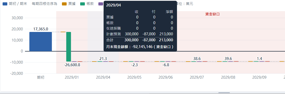Click the 2029/05 x-axis label

coord(134,77)
